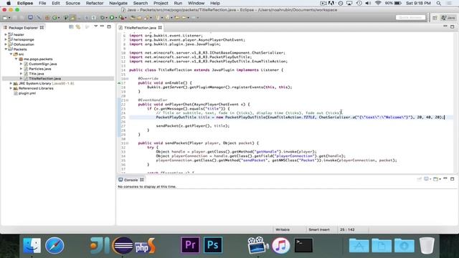
Task: Open the New Java Class dropdown arrow
Action: 59,18
